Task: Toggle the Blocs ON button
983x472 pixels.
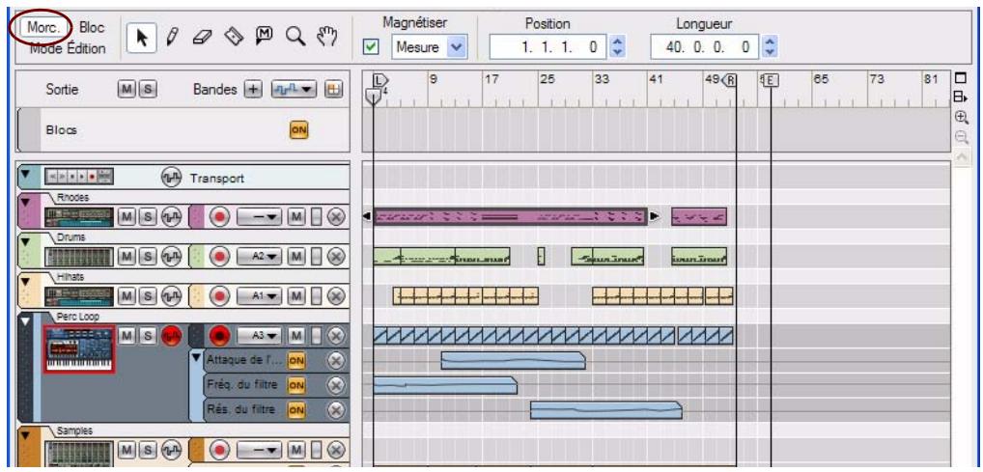Action: click(298, 129)
